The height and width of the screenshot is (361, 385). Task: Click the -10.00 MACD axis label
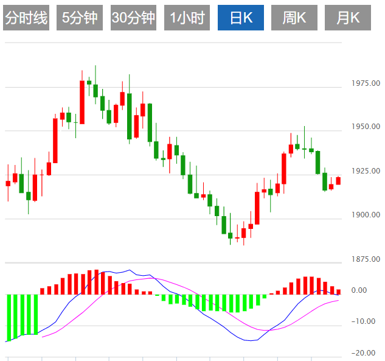click(363, 321)
